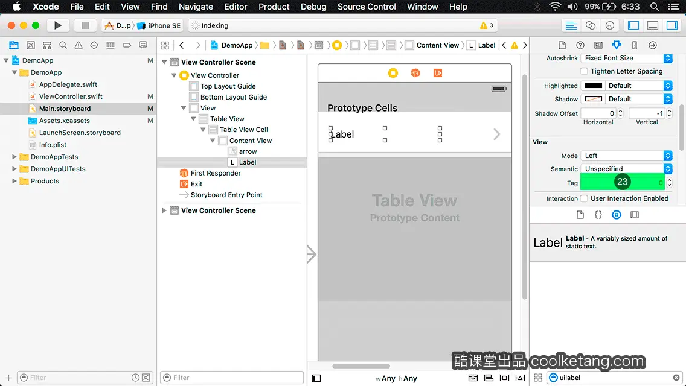
Task: Collapse the Table View Cell row
Action: pyautogui.click(x=202, y=130)
